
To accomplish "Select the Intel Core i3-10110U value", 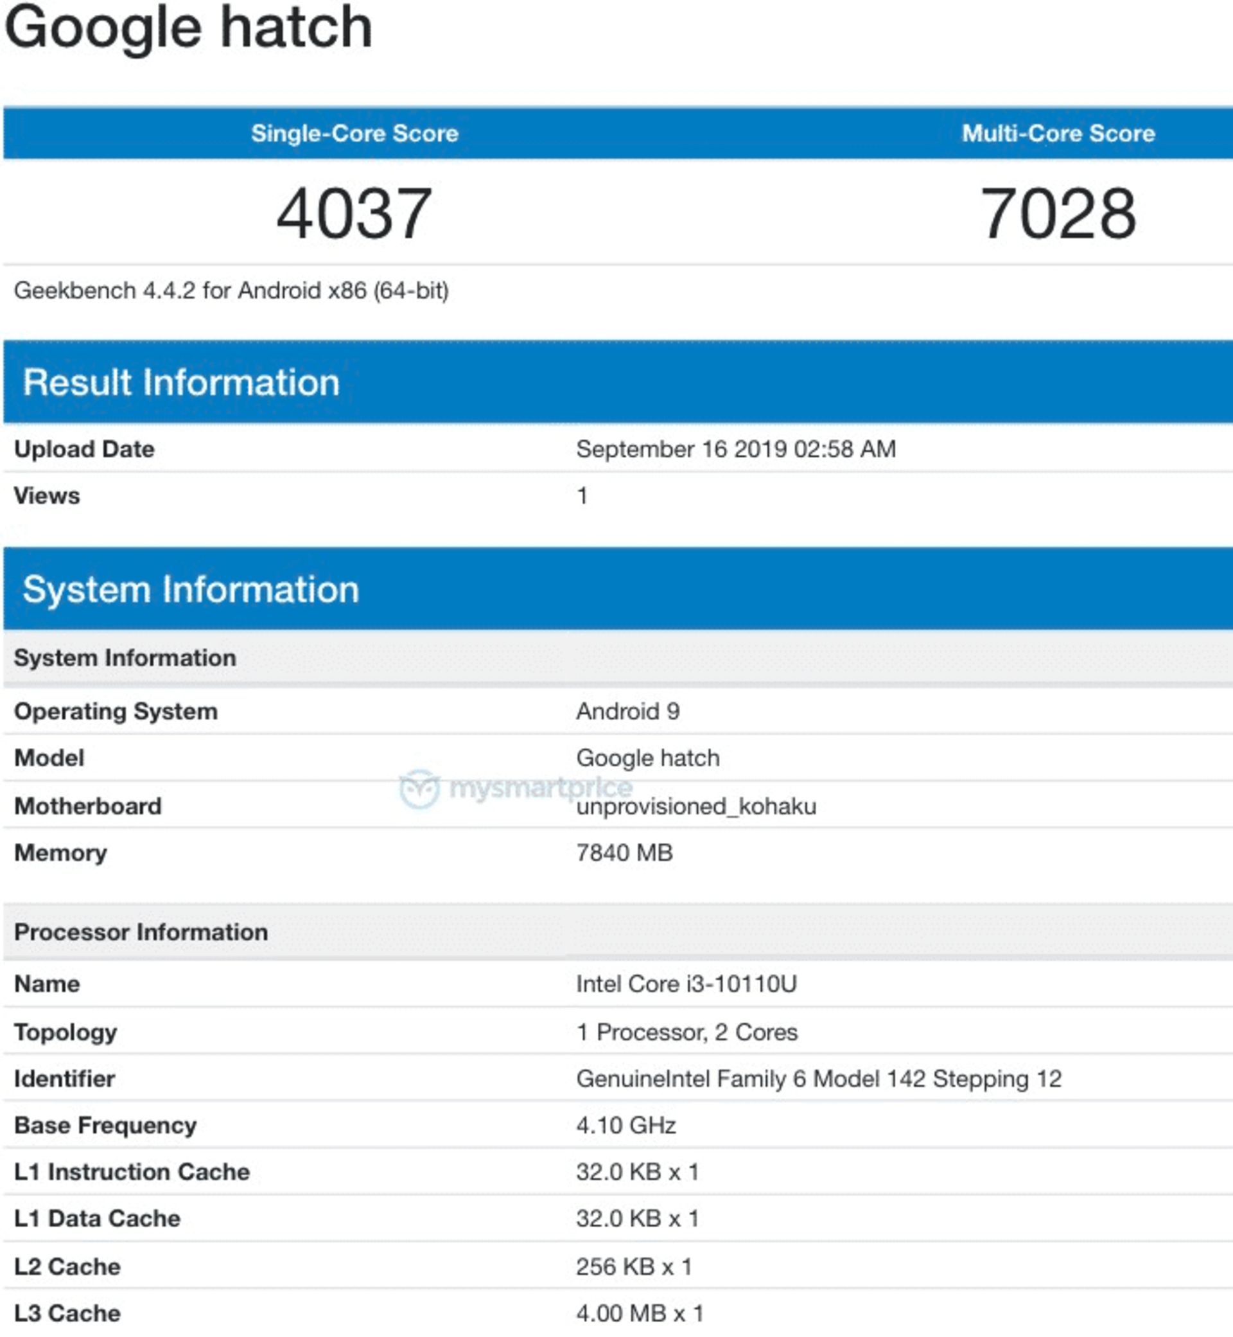I will pos(686,984).
